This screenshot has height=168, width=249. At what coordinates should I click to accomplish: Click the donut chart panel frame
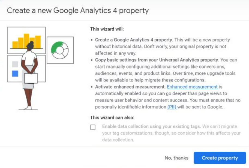coord(60,50)
